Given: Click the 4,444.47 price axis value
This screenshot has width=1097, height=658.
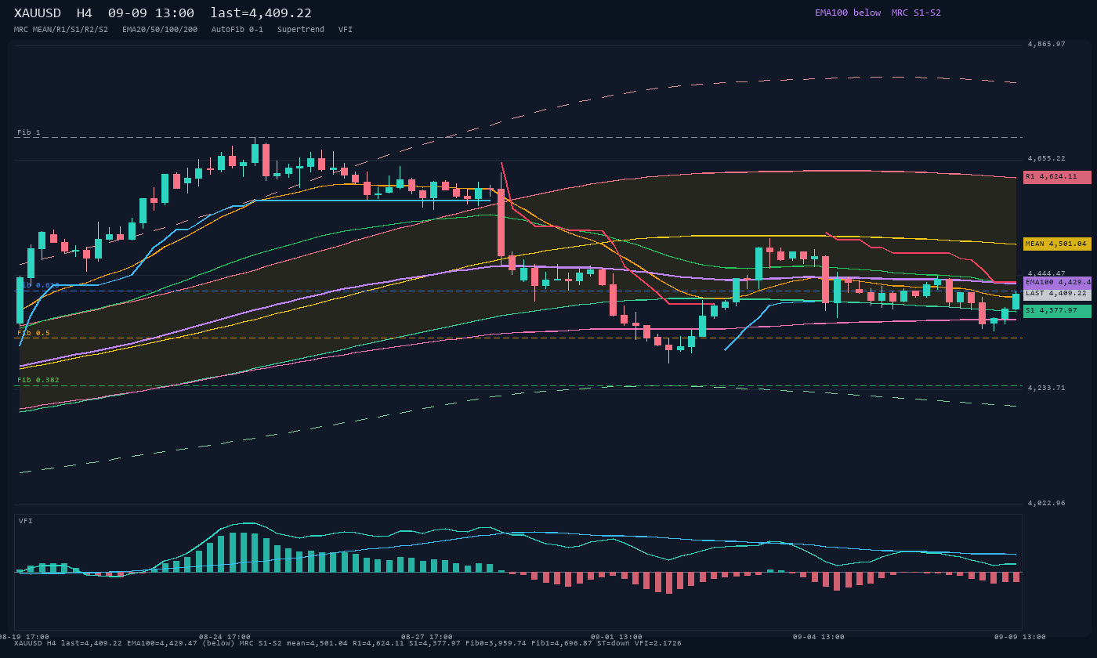Looking at the screenshot, I should tap(1047, 273).
